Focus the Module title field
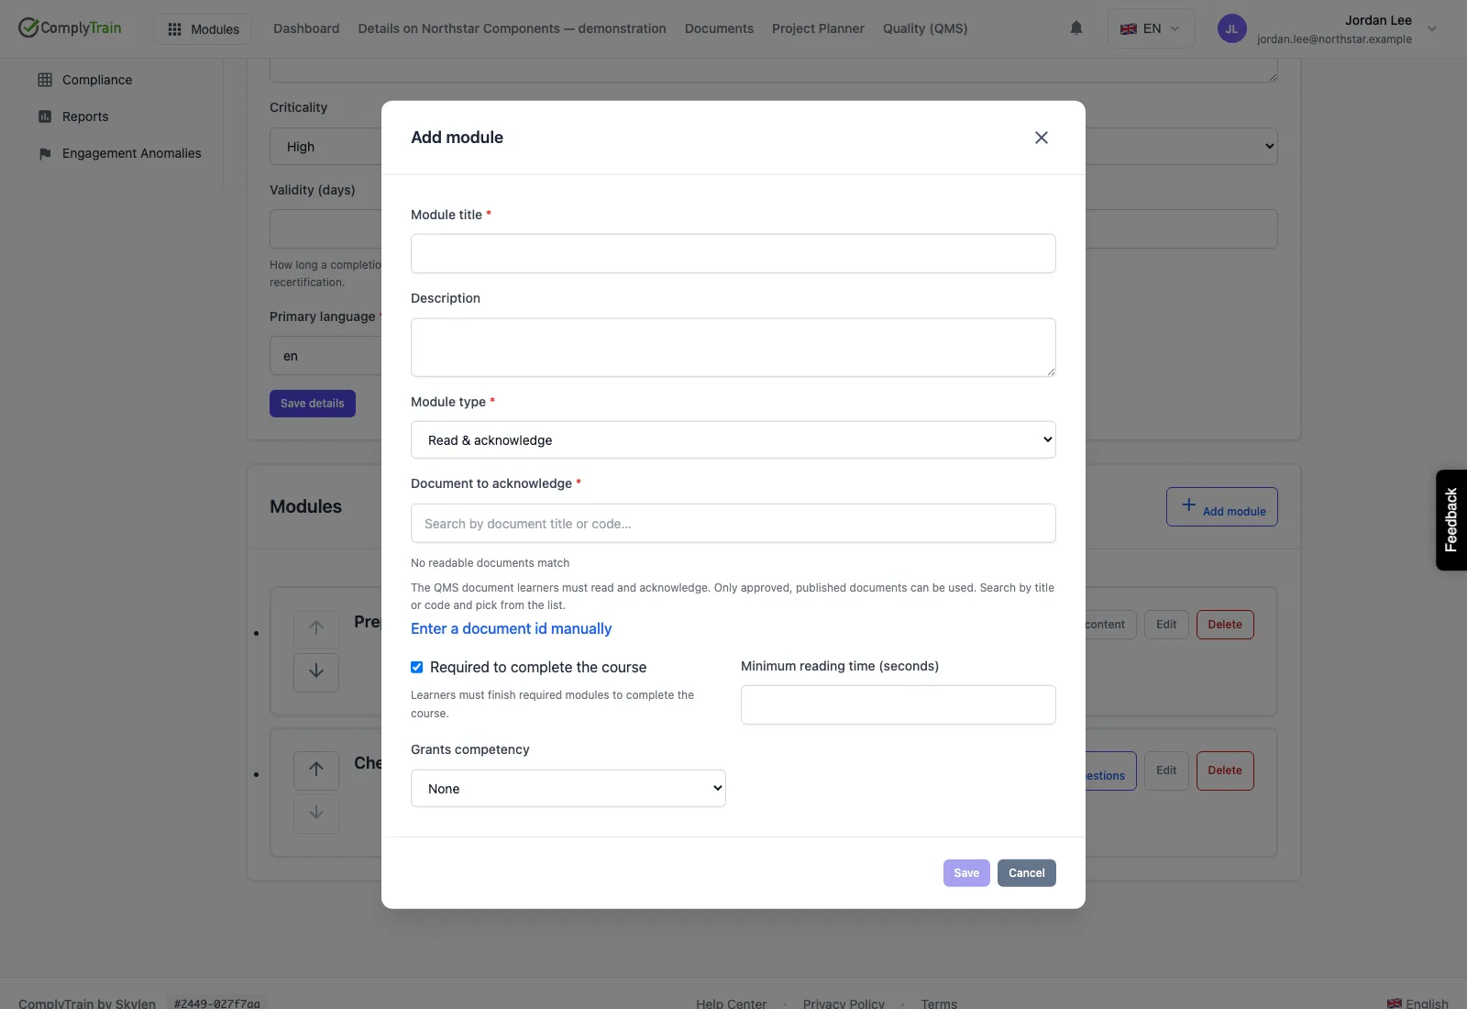The height and width of the screenshot is (1009, 1467). (733, 253)
